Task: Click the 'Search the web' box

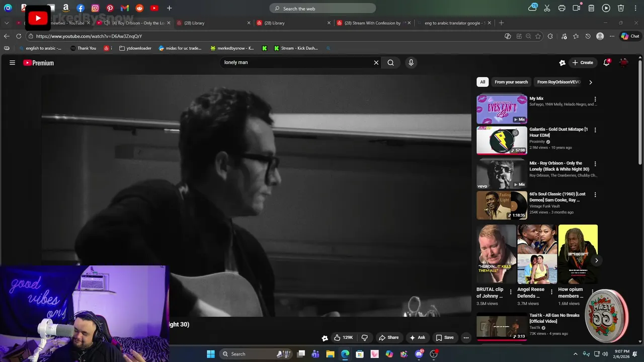Action: (323, 9)
